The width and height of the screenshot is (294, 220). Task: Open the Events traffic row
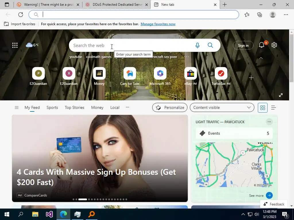pos(234,133)
